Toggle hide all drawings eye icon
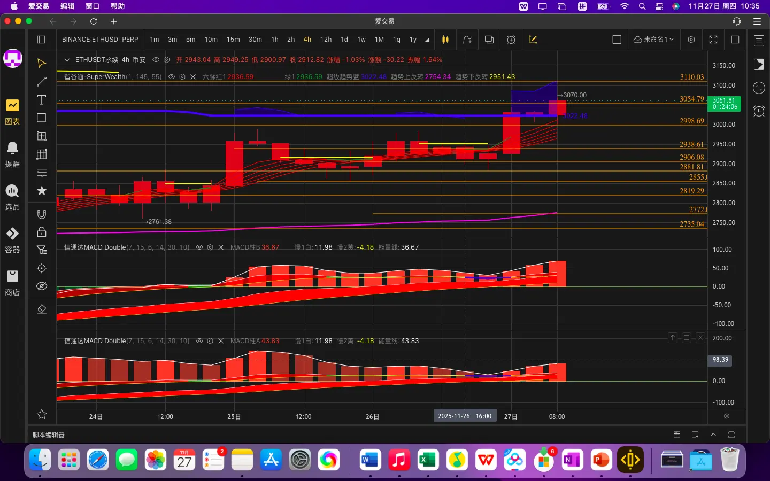The height and width of the screenshot is (481, 770). (x=42, y=286)
